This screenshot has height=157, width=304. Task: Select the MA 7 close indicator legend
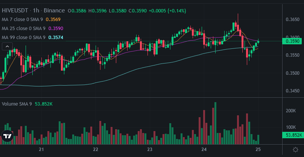pos(23,20)
